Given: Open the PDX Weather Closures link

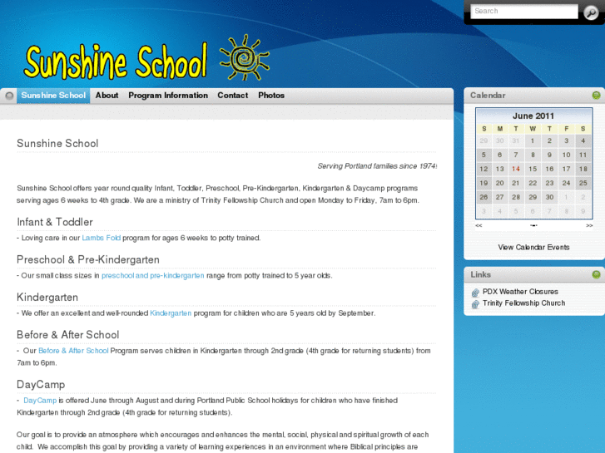Looking at the screenshot, I should [520, 292].
